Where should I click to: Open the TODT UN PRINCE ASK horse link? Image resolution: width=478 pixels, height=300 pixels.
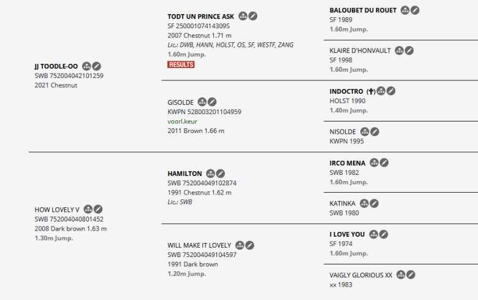[200, 17]
